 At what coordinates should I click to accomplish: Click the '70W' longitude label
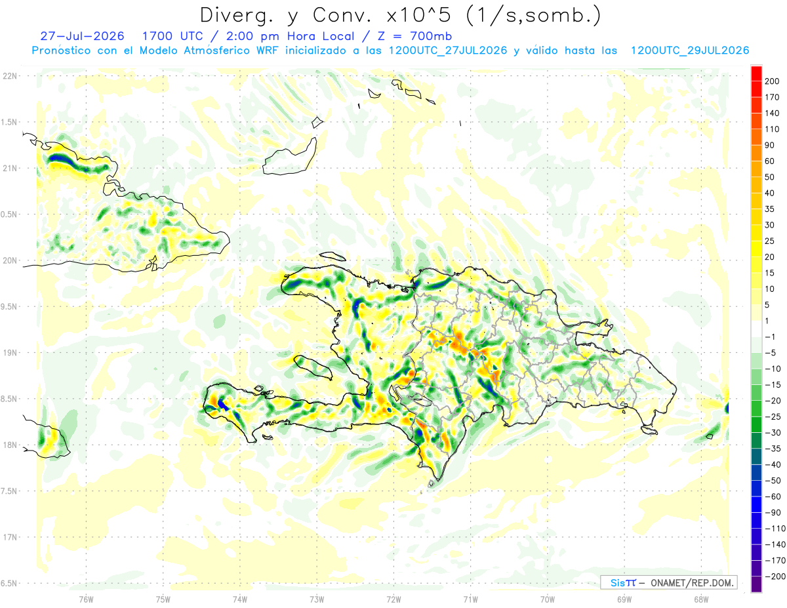point(547,599)
